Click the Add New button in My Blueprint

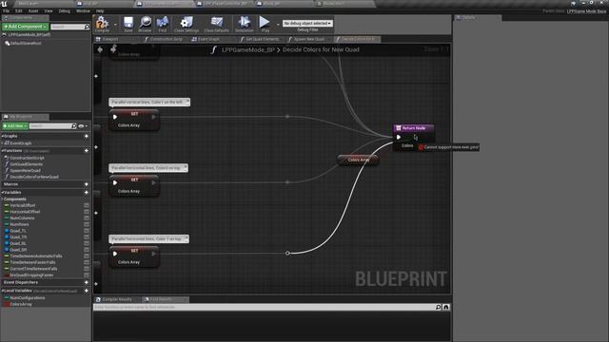coord(15,126)
